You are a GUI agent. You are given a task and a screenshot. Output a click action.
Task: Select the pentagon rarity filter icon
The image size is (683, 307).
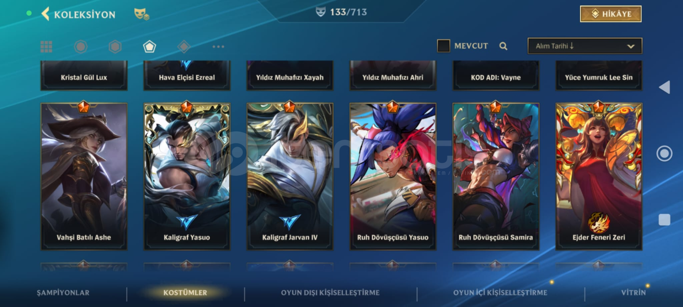coord(149,47)
